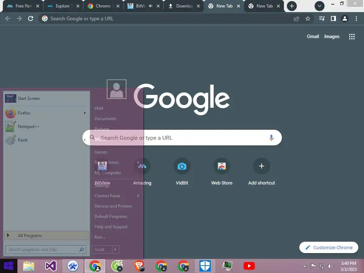Launch Notepad++ from Start menu
The image size is (364, 273).
click(46, 127)
